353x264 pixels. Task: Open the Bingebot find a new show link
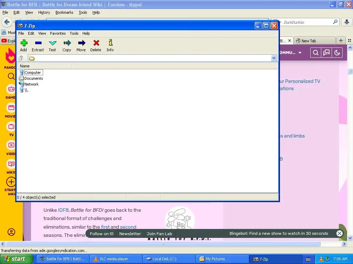(x=279, y=233)
